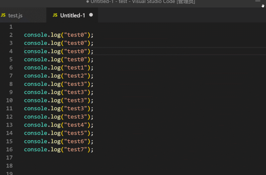Click line number 2 in gutter
The image size is (266, 175).
tap(11, 35)
